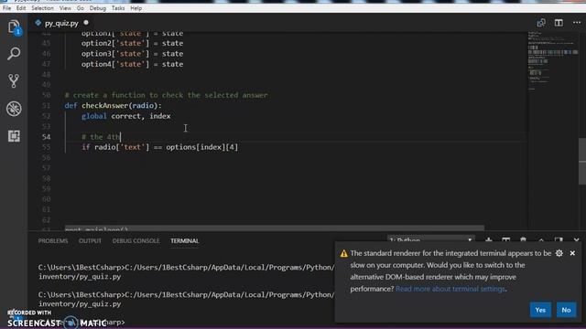This screenshot has height=329, width=586.
Task: Switch to the OUTPUT panel tab
Action: (x=90, y=241)
